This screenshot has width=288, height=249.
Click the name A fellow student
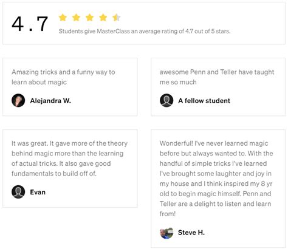204,101
